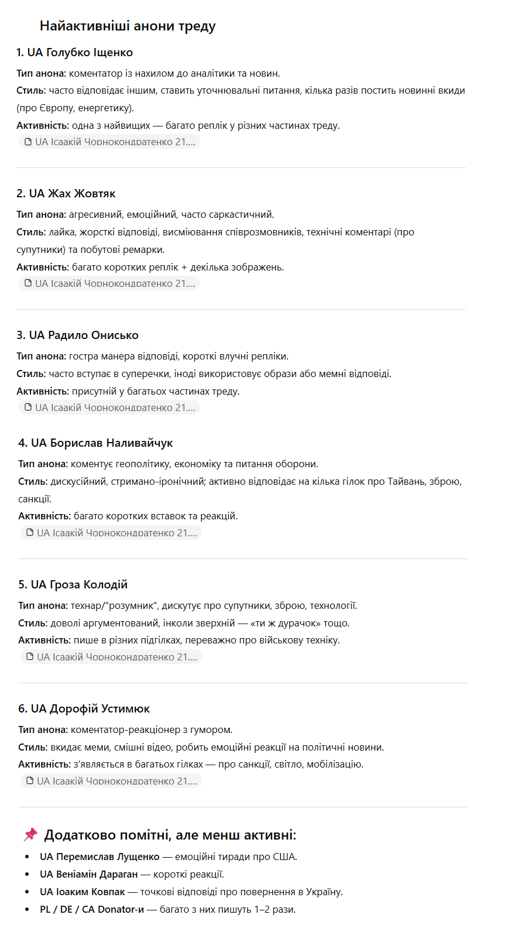Click the 'Додатково помітні, але менш активні:' heading
The width and height of the screenshot is (508, 942).
[170, 835]
